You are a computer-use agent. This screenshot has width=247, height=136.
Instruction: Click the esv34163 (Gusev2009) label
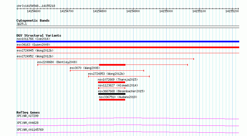(x=33, y=45)
